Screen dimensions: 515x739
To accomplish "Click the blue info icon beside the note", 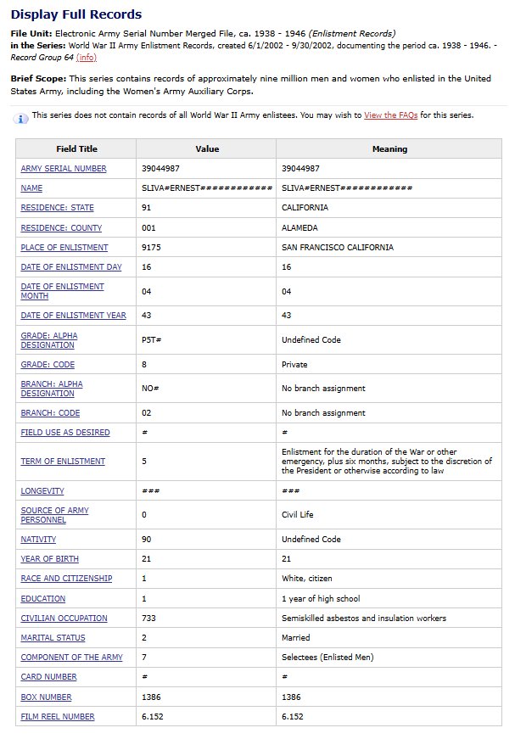I will coord(21,118).
